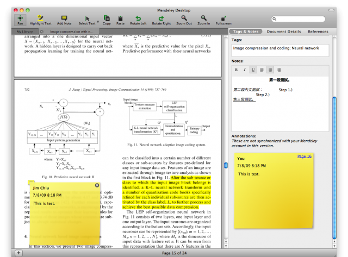Zoom out of the document
The height and width of the screenshot is (257, 348).
click(x=184, y=20)
